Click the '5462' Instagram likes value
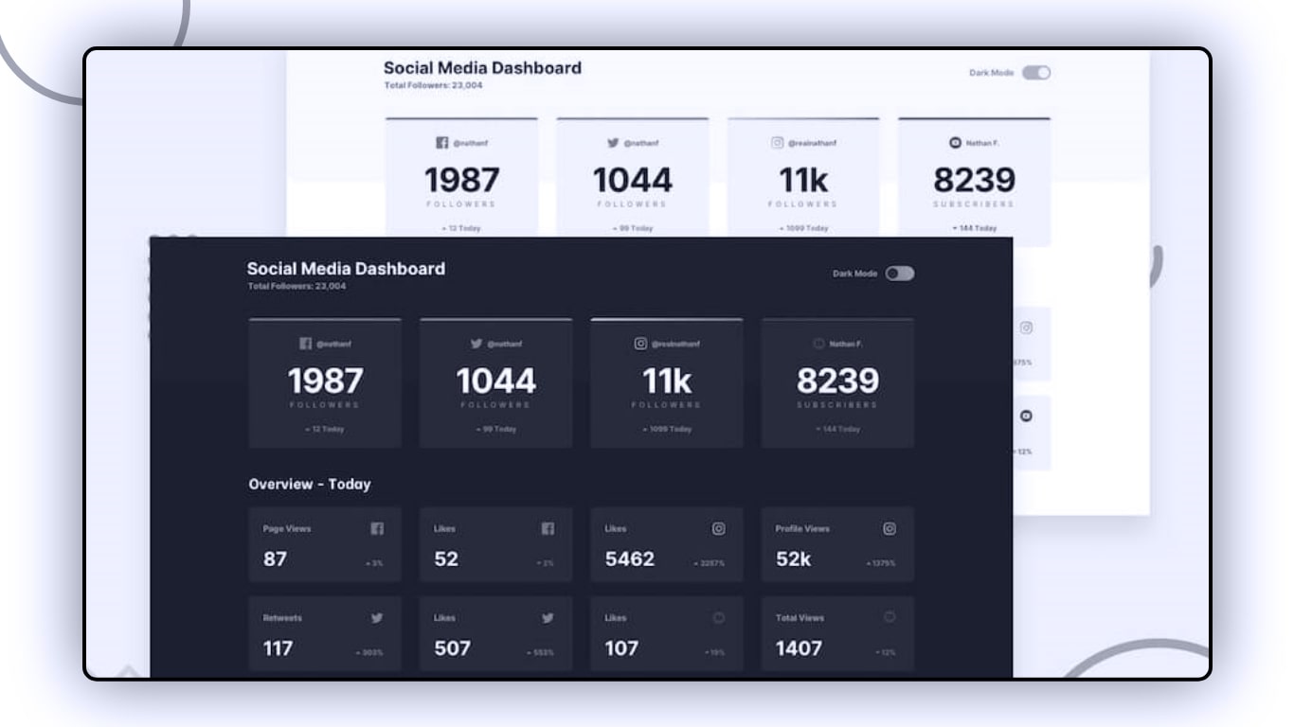Image resolution: width=1294 pixels, height=727 pixels. 630,559
